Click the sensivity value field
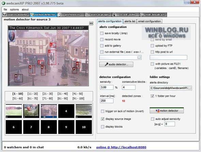The width and height of the screenshot is (201, 152). pos(107,87)
